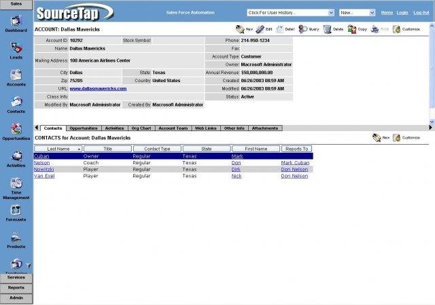Image resolution: width=435 pixels, height=305 pixels.
Task: Expand the Services section in sidebar
Action: pyautogui.click(x=16, y=278)
